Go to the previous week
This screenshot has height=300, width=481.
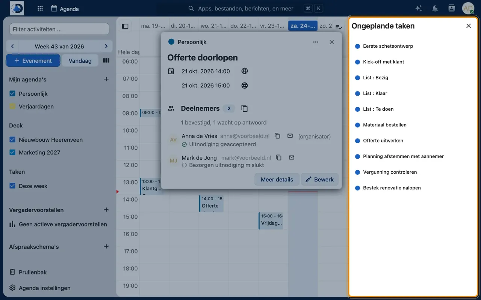click(x=12, y=46)
